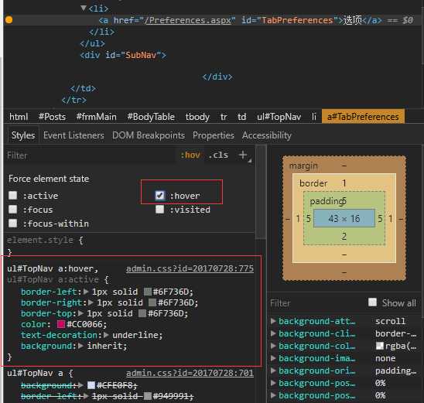Open admin.css line 775 source link

point(190,268)
